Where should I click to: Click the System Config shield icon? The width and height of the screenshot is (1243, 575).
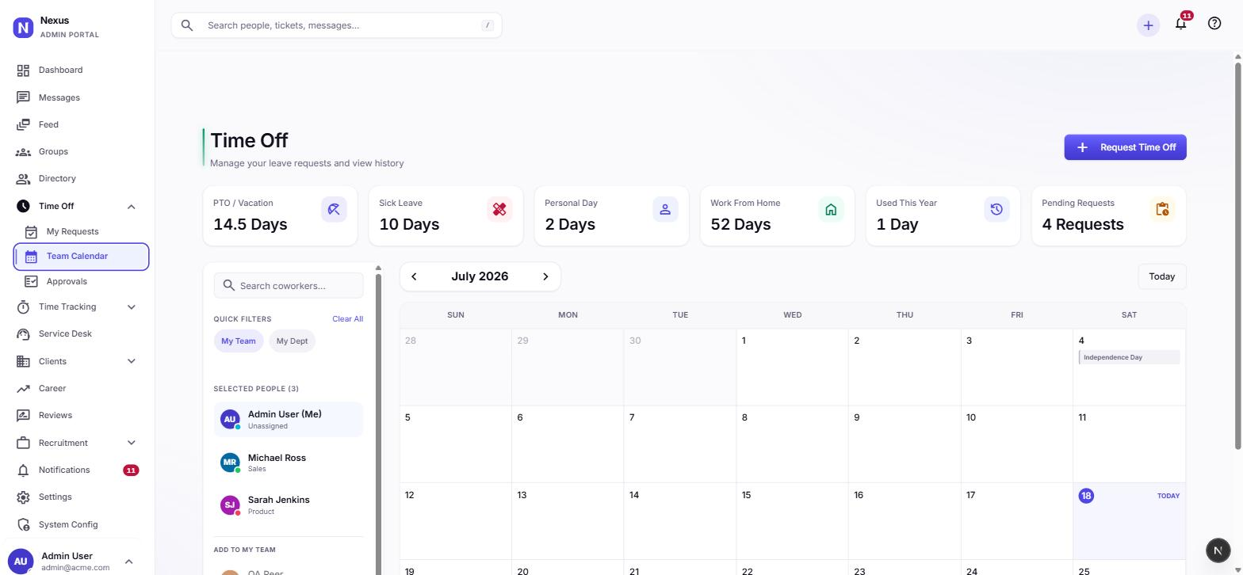tap(23, 524)
